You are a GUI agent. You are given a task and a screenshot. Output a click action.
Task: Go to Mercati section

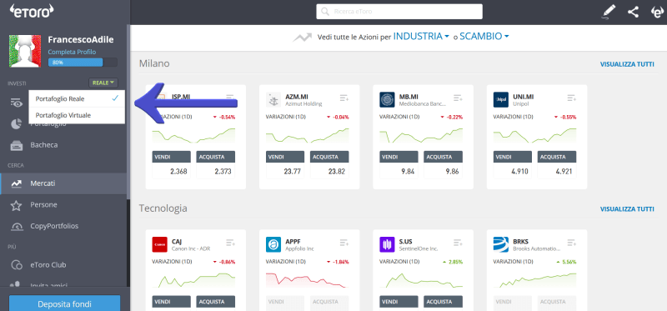pyautogui.click(x=64, y=183)
